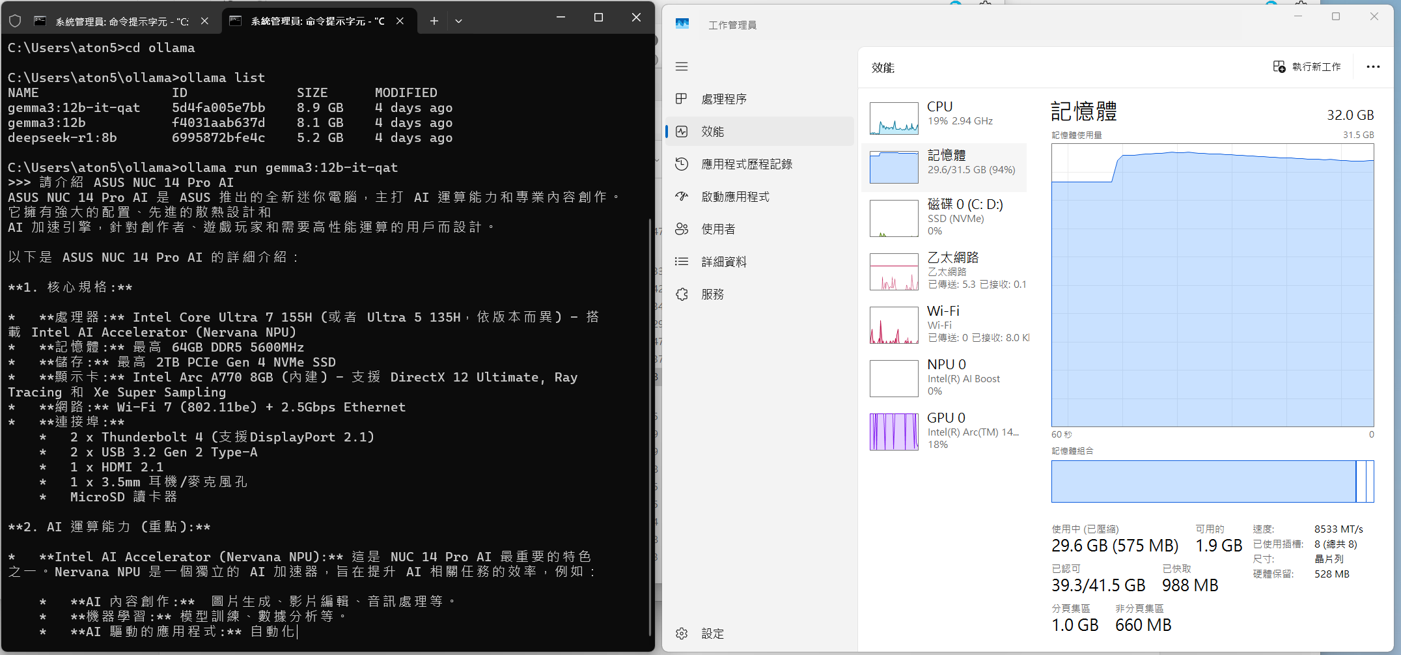Open the terminal new-tab profile dropdown arrow

click(x=458, y=21)
